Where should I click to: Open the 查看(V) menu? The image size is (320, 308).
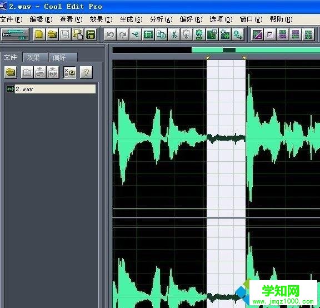[x=71, y=19]
